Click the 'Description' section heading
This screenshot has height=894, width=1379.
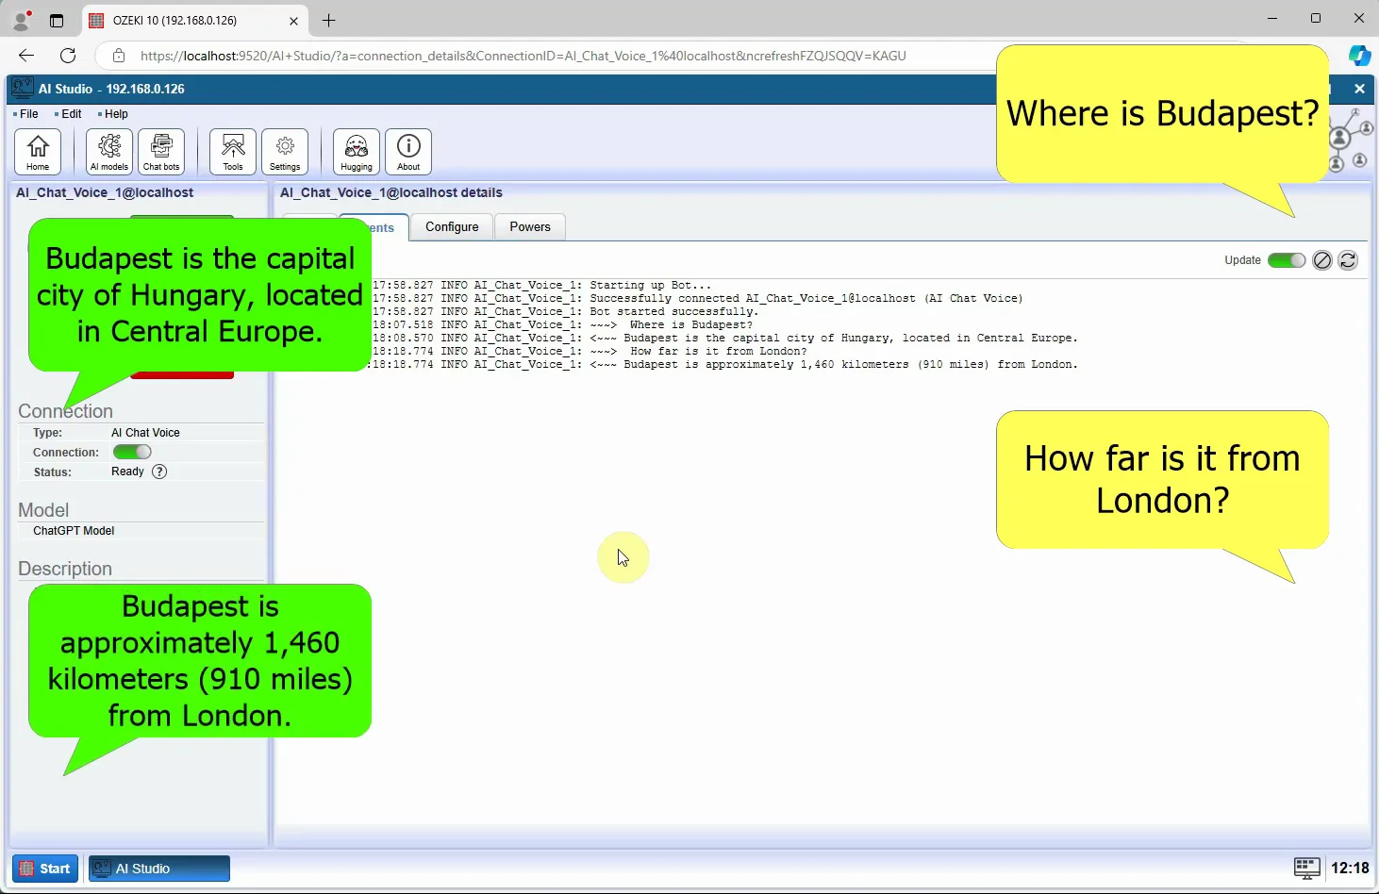[x=65, y=569]
